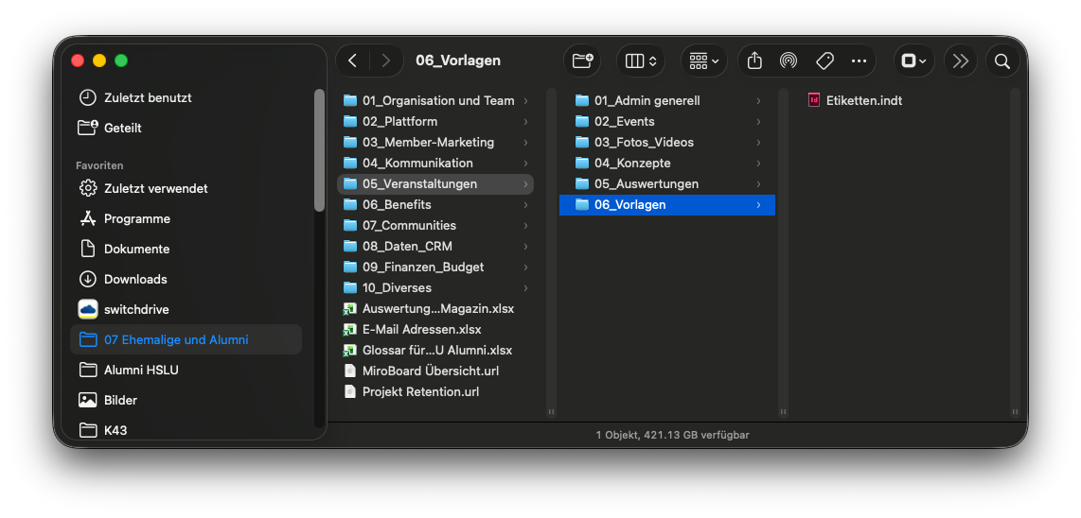The width and height of the screenshot is (1081, 518).
Task: Click the Search magnifier icon
Action: tap(1001, 60)
